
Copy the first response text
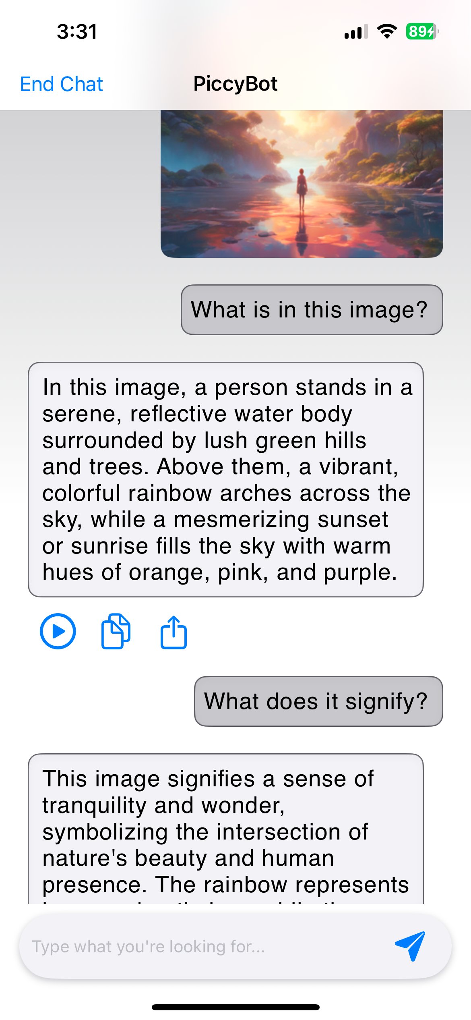(x=116, y=631)
